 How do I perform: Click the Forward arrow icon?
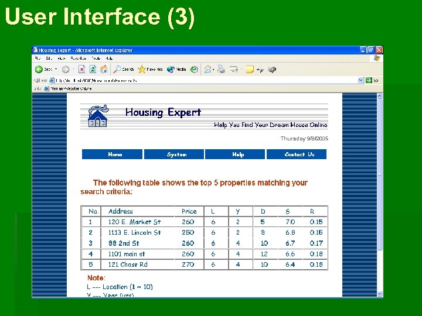[66, 69]
